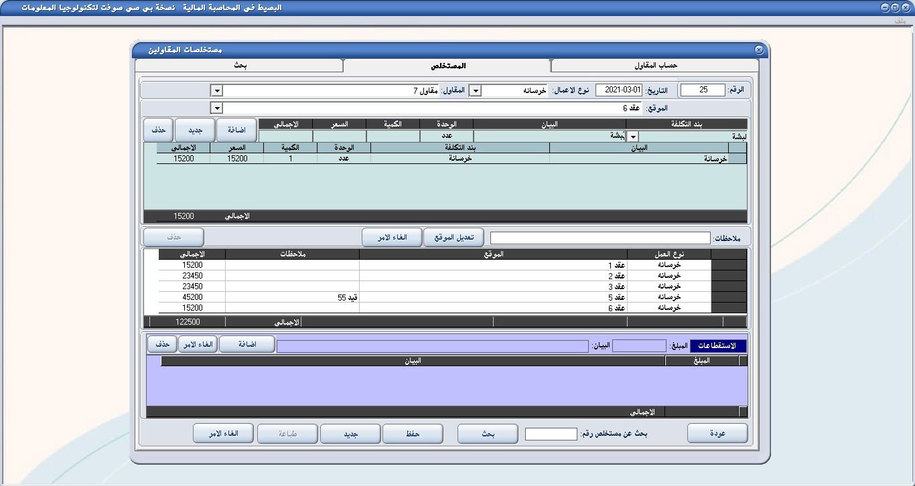Click the بحث عن مستخلص رقم input box
This screenshot has width=915, height=486.
point(551,434)
